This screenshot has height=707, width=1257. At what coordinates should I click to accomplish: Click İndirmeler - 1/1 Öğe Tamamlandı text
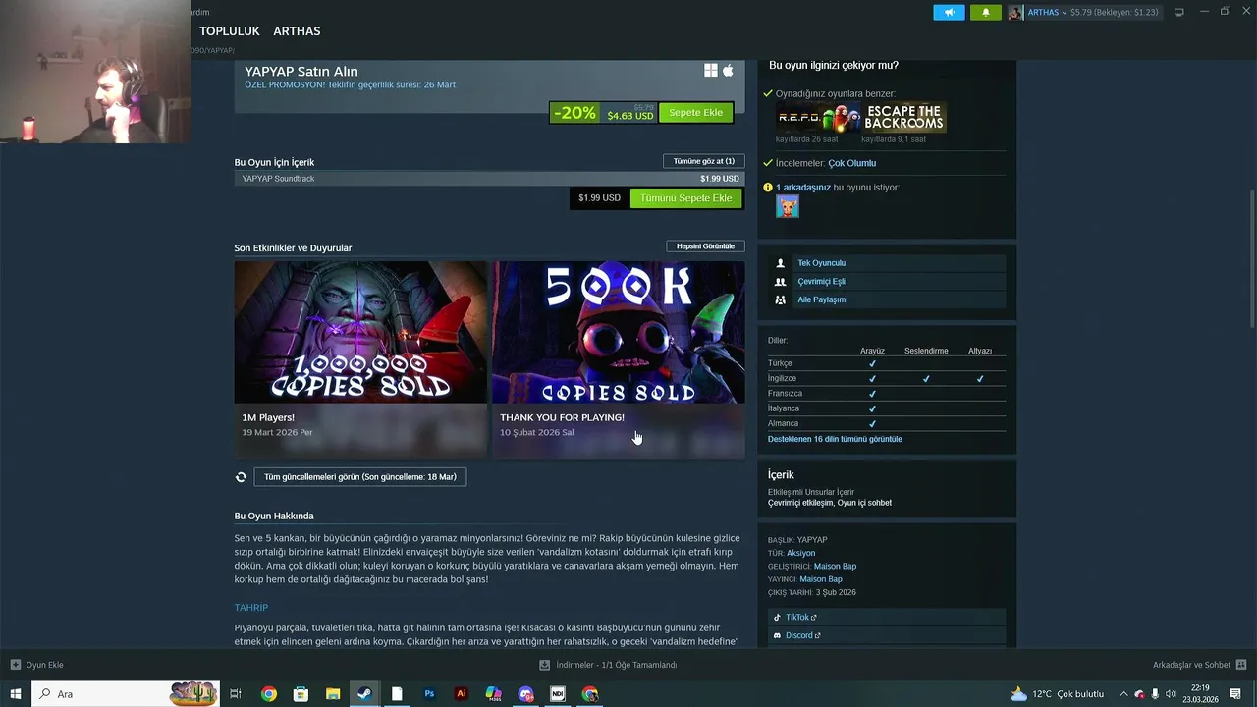coord(617,665)
